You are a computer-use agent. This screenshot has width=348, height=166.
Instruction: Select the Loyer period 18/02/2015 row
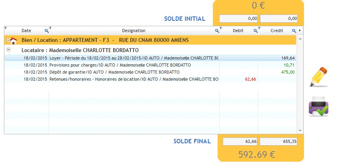point(150,58)
